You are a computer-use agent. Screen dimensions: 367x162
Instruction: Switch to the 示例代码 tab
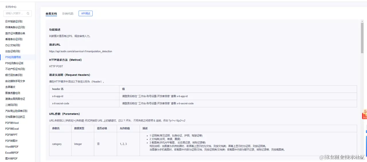68,13
